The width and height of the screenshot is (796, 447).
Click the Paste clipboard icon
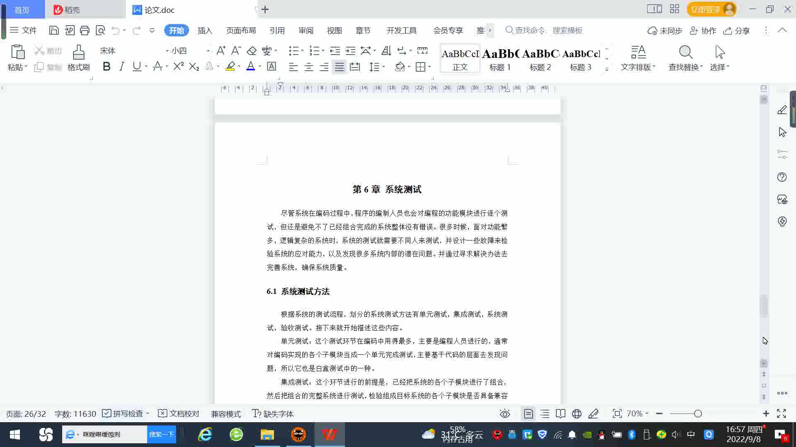[x=17, y=53]
